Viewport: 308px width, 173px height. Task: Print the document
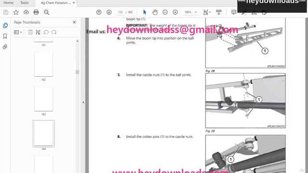[x=36, y=12]
